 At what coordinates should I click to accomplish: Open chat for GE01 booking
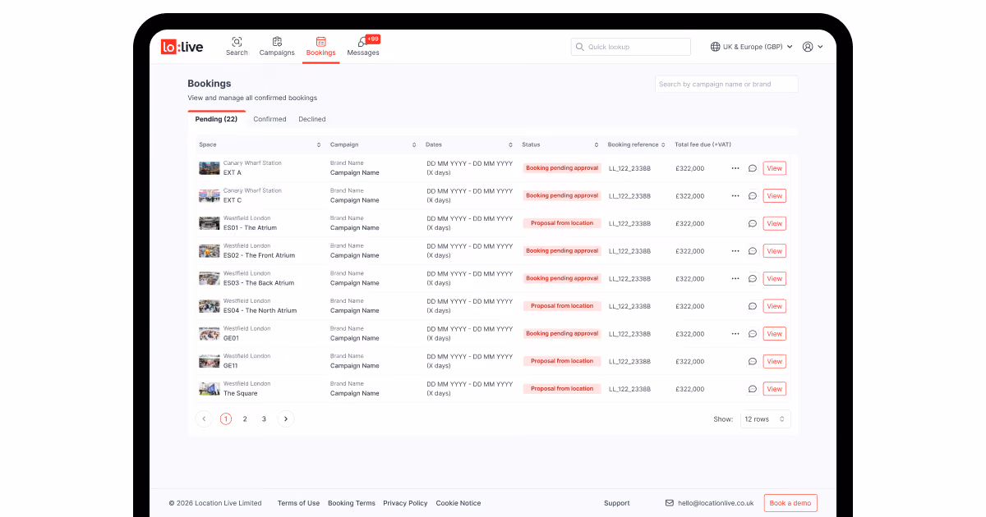click(752, 334)
